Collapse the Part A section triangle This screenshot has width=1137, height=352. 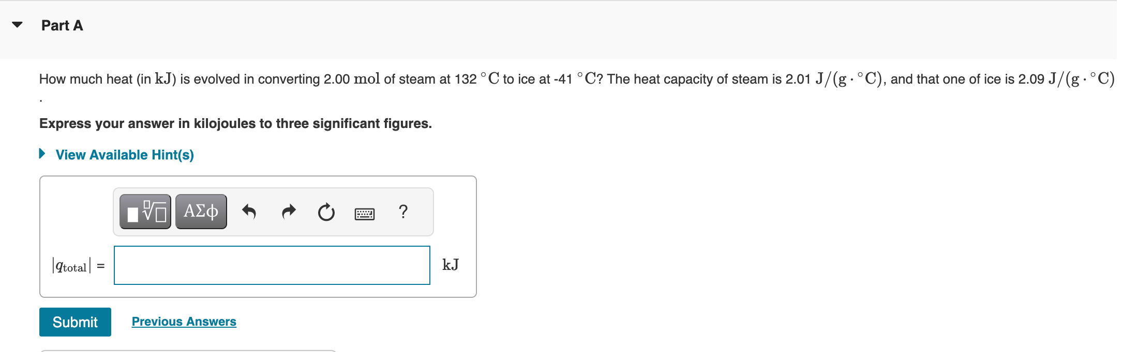16,24
